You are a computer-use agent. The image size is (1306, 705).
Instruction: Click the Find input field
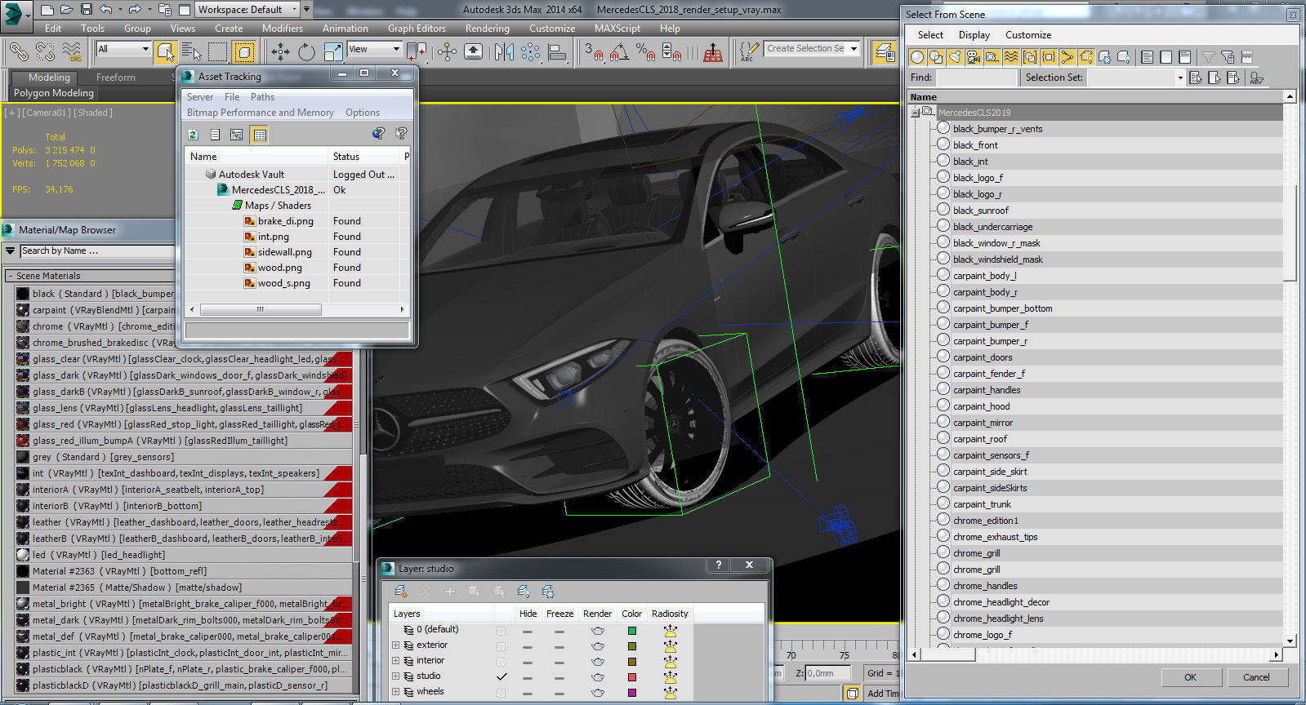(x=977, y=78)
